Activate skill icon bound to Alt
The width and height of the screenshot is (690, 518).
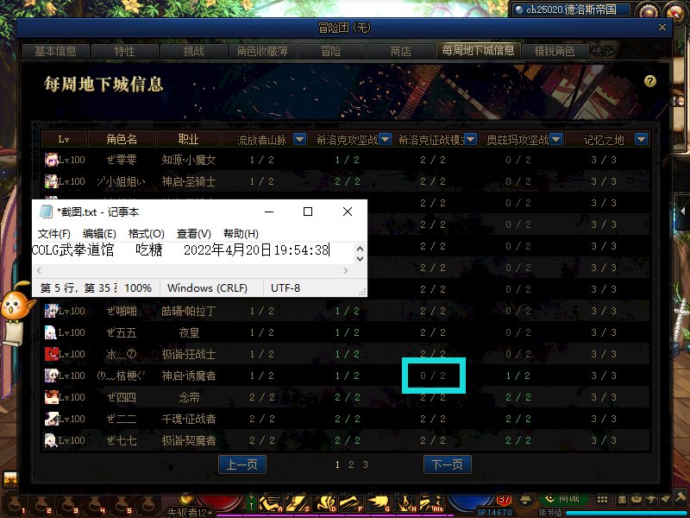(x=431, y=504)
